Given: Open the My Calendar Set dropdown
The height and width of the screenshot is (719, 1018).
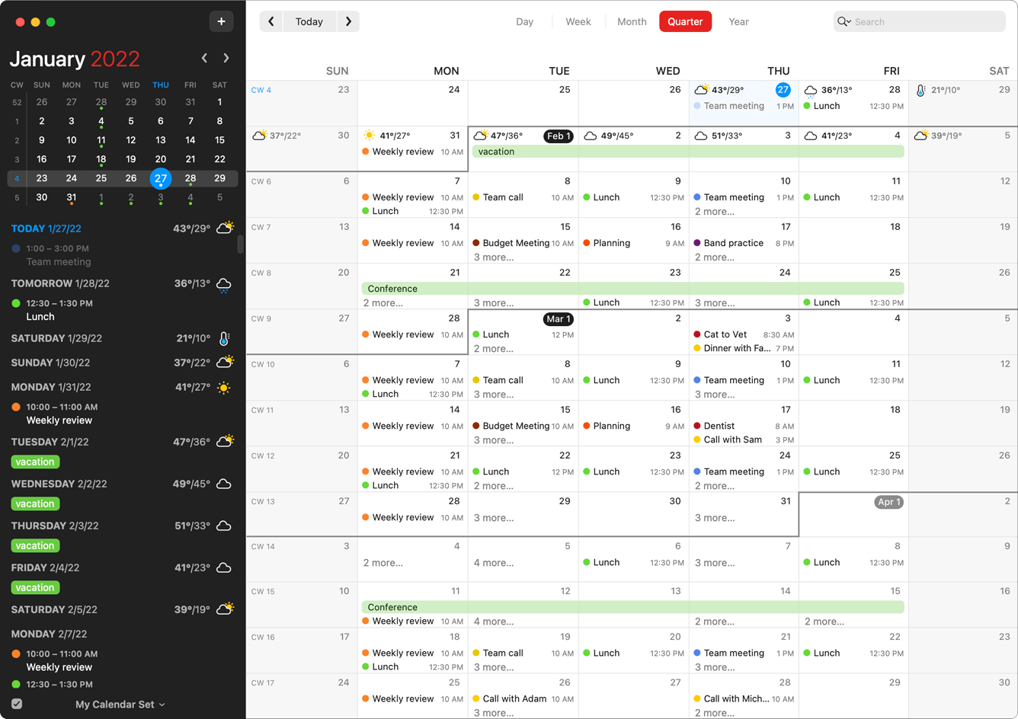Looking at the screenshot, I should tap(120, 704).
